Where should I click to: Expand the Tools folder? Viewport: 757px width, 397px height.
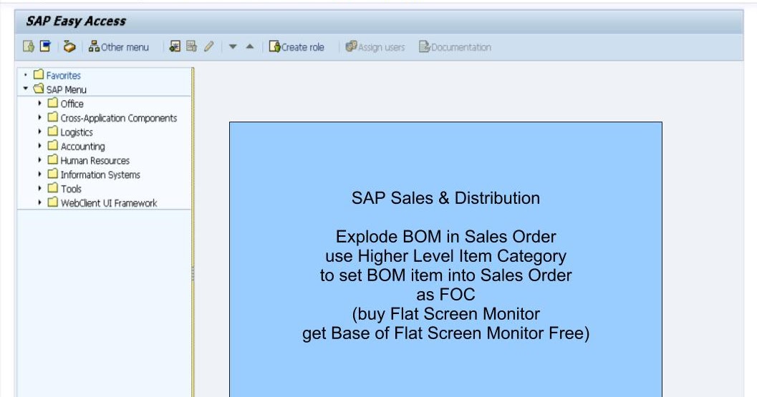39,188
